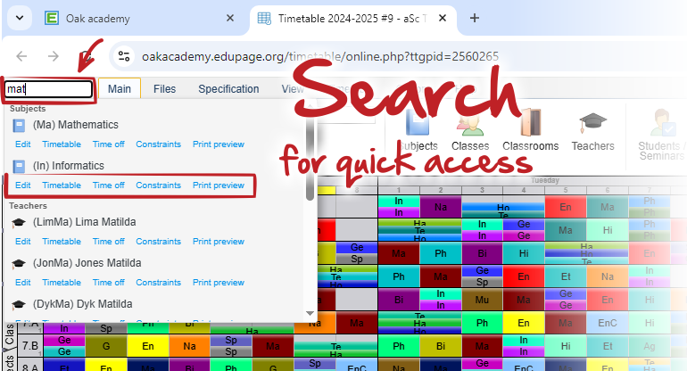Select '(In) Informatics' search result
Image resolution: width=687 pixels, height=371 pixels.
pyautogui.click(x=69, y=166)
